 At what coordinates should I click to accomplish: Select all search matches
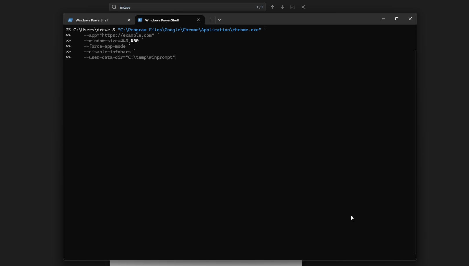coord(292,7)
